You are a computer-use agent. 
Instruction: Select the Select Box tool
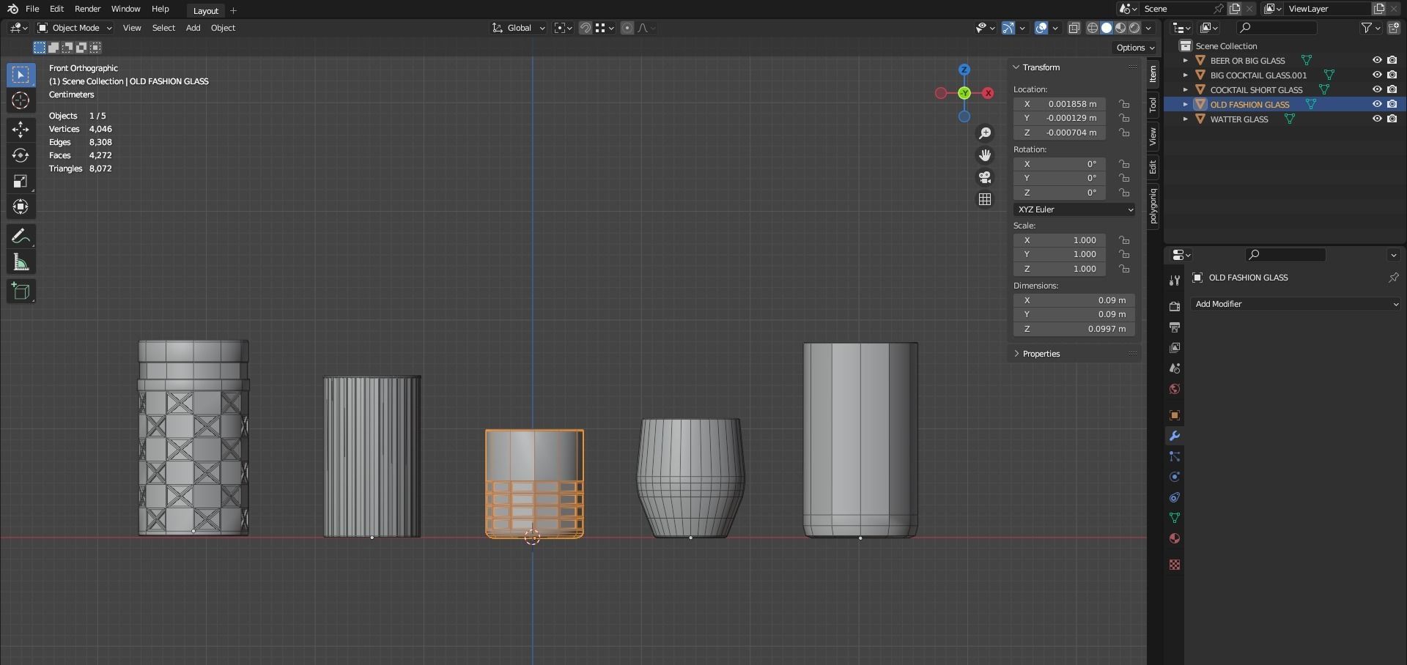(x=21, y=75)
